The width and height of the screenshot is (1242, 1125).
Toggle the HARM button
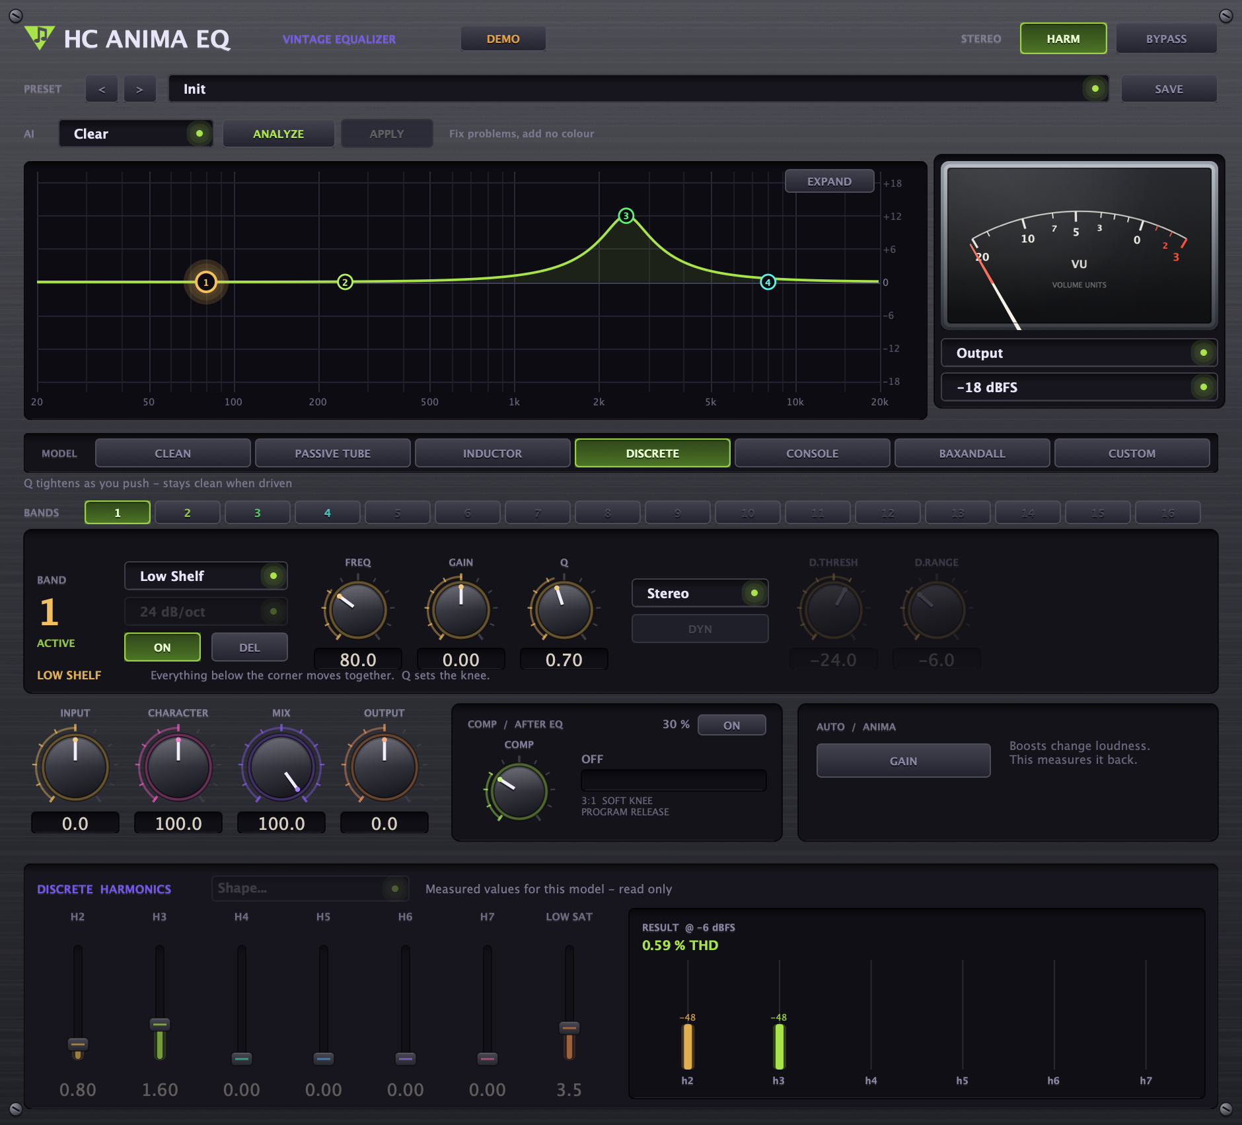coord(1063,39)
